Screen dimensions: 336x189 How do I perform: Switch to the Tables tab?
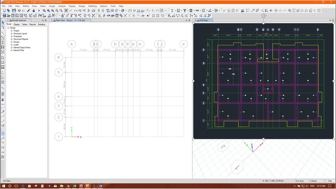tap(24, 24)
